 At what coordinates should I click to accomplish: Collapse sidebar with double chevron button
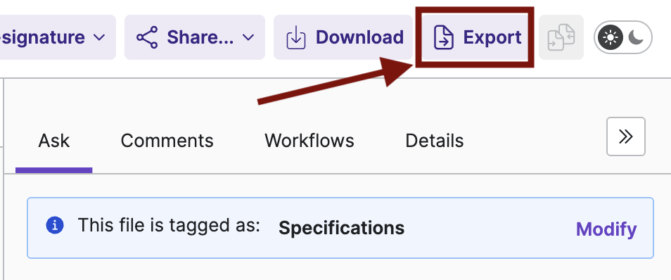626,136
